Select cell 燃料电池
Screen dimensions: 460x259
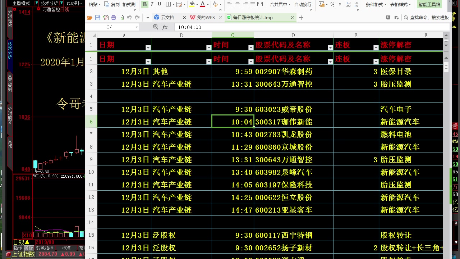pyautogui.click(x=411, y=134)
